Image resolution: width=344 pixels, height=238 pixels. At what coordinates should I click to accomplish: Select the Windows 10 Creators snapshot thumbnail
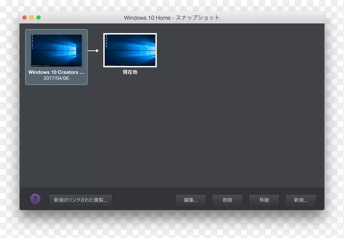tap(56, 50)
